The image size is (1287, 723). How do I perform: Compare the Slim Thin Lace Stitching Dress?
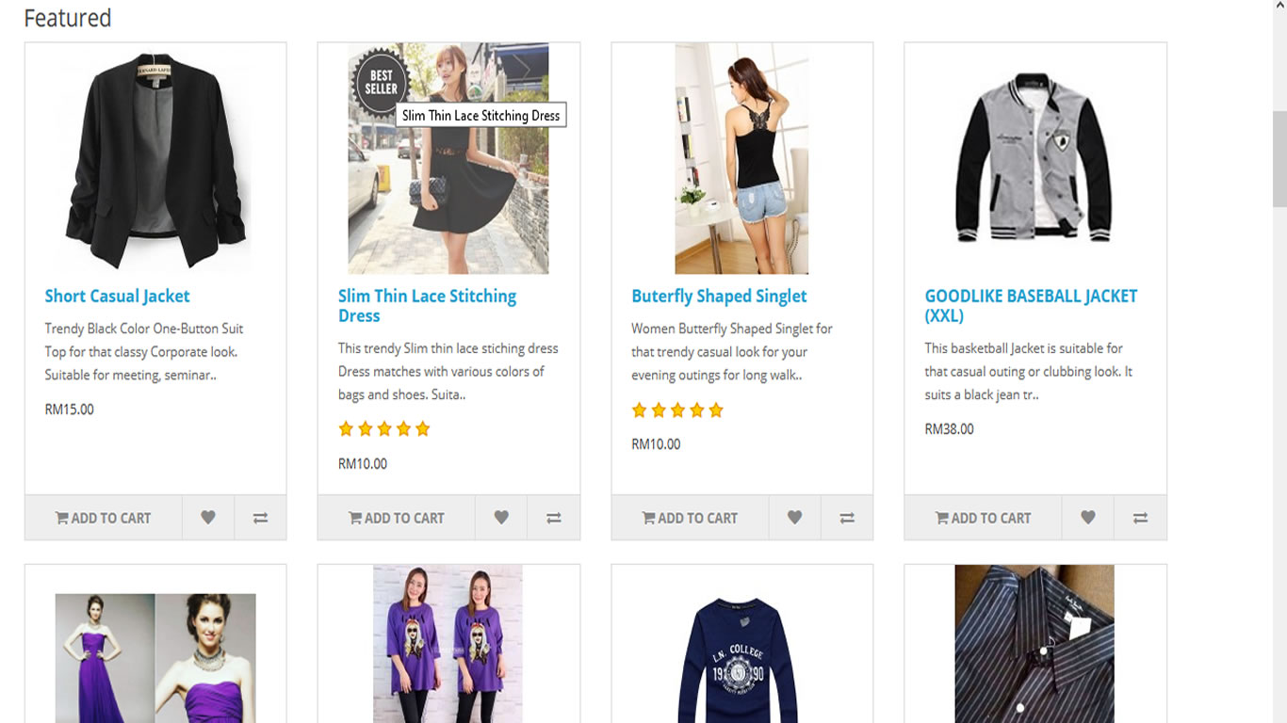click(x=553, y=517)
